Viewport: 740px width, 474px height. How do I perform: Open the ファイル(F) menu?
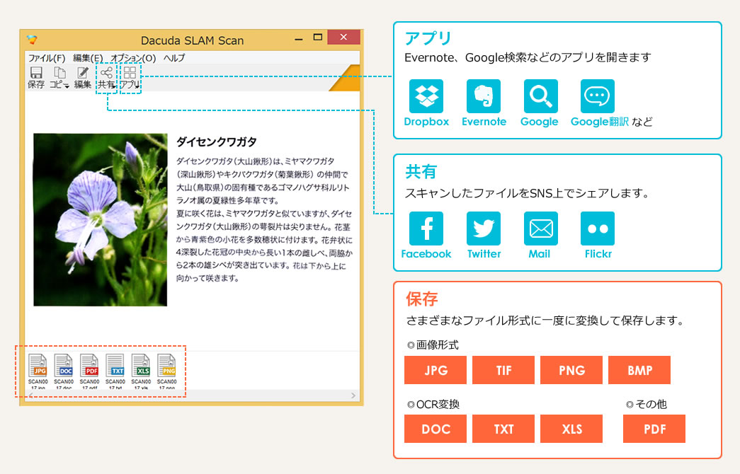46,58
